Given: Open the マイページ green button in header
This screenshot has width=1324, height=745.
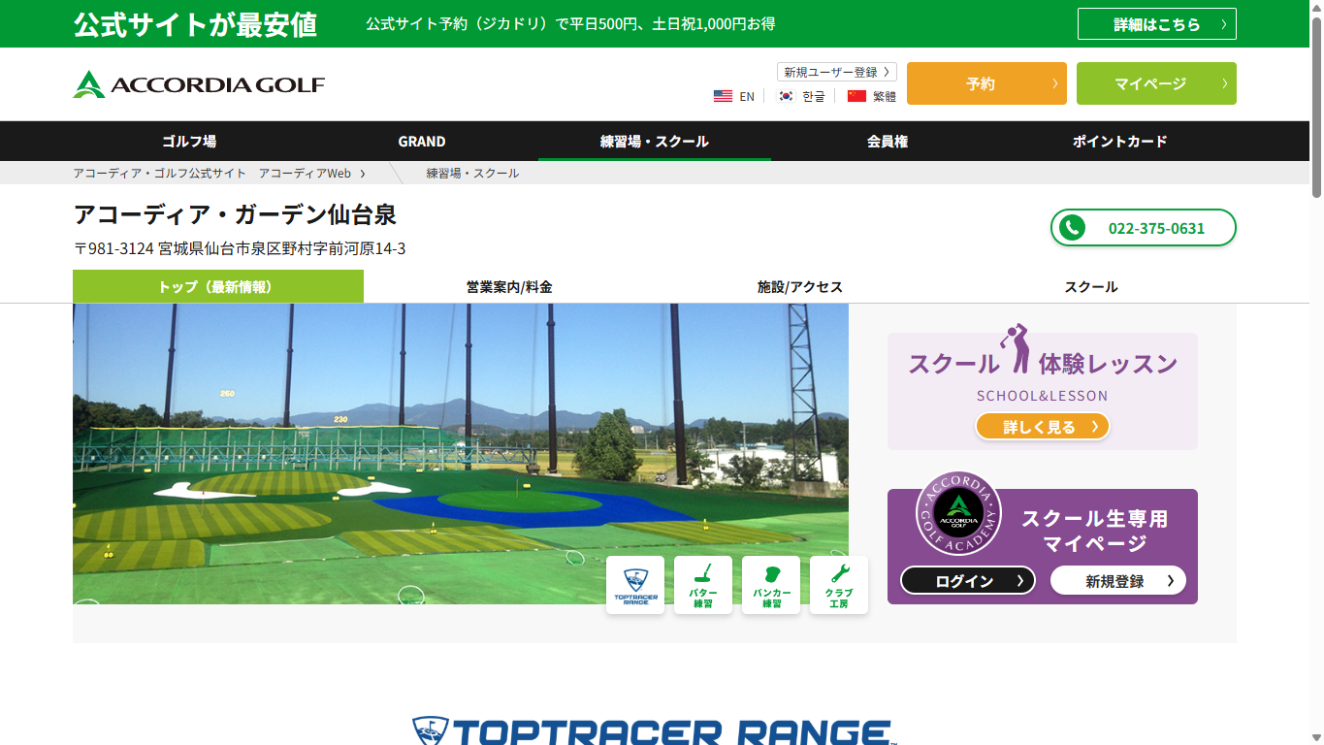Looking at the screenshot, I should coord(1156,83).
